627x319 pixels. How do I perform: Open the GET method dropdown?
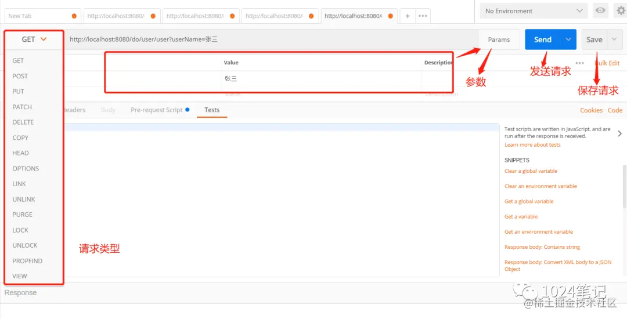[x=34, y=39]
